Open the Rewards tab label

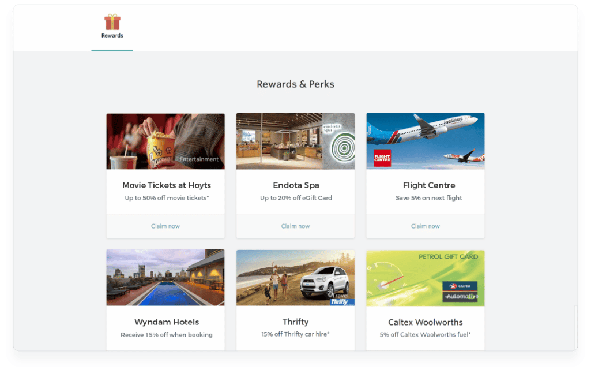click(x=112, y=35)
